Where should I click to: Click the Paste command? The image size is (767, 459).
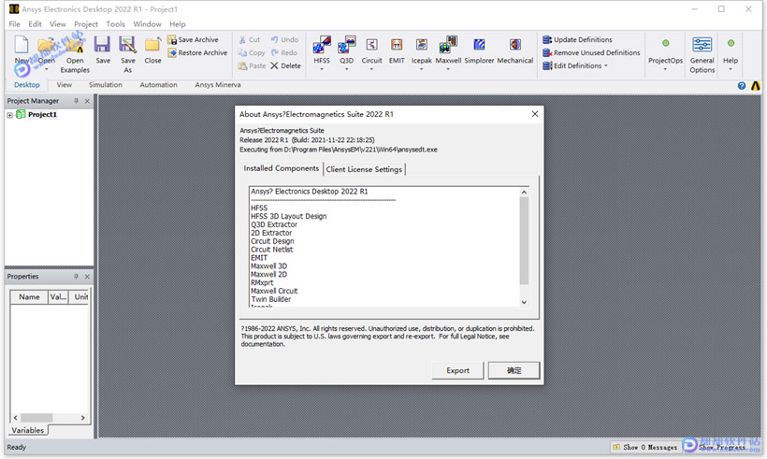pos(252,66)
